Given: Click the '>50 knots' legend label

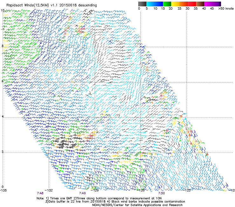Looking at the screenshot, I should click(226, 9).
